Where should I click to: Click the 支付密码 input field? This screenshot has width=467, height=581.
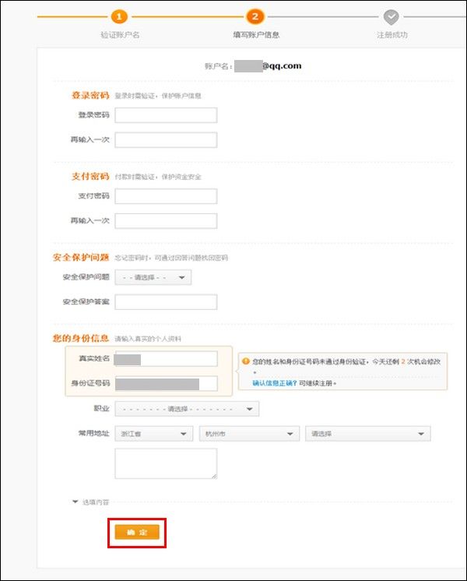click(166, 196)
